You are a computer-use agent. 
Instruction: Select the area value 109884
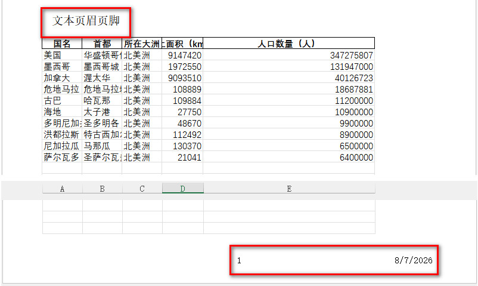click(182, 100)
